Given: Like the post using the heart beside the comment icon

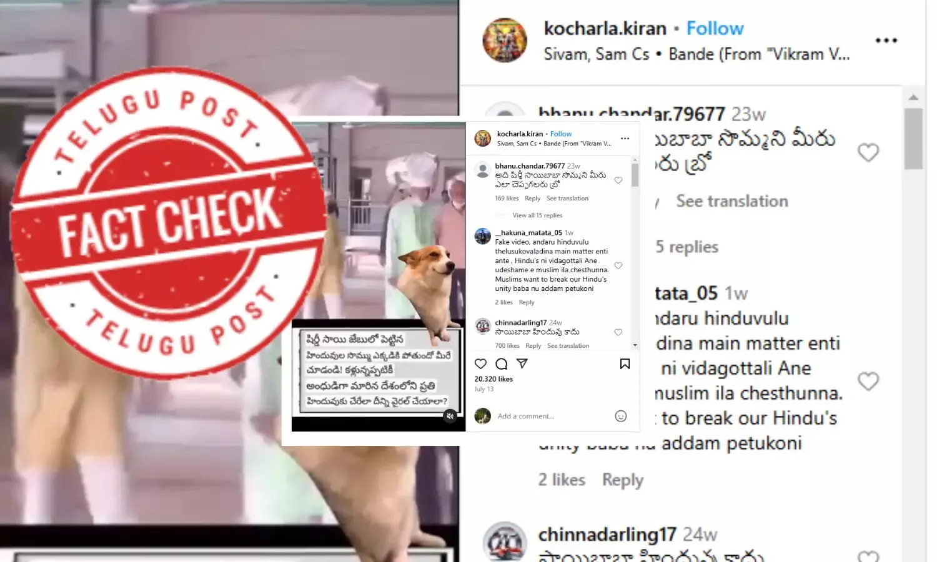Looking at the screenshot, I should pyautogui.click(x=480, y=363).
